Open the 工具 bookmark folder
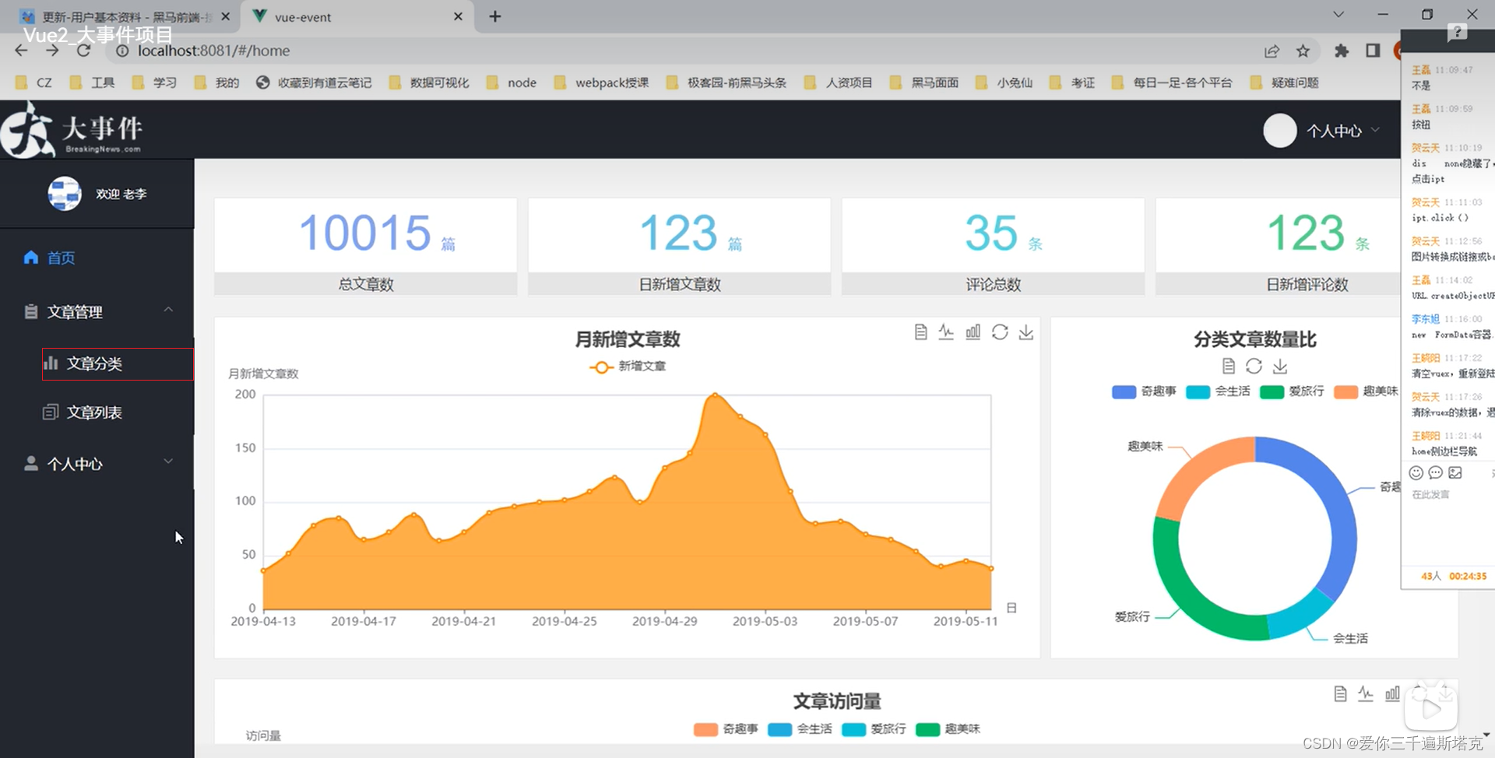This screenshot has height=758, width=1495. click(x=92, y=82)
